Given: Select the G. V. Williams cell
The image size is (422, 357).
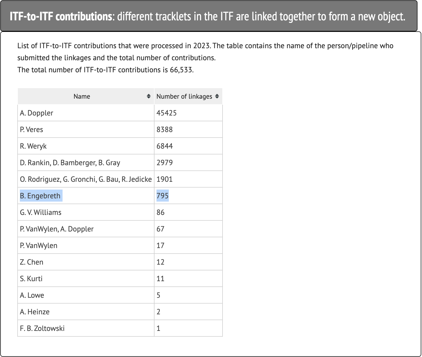Looking at the screenshot, I should tap(41, 212).
